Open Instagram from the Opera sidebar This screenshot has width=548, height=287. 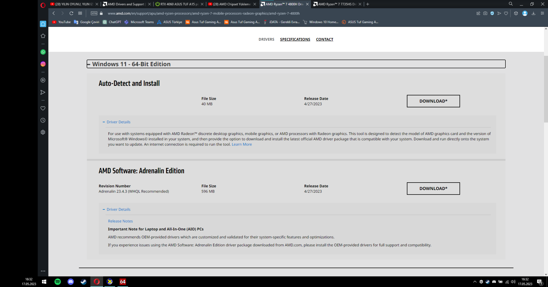click(43, 64)
